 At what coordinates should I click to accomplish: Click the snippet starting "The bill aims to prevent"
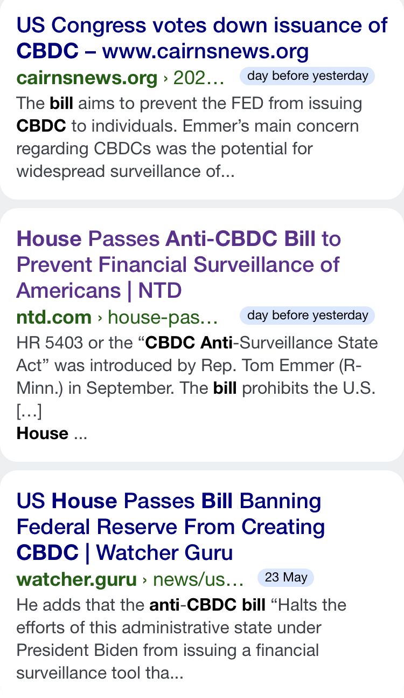(x=189, y=137)
